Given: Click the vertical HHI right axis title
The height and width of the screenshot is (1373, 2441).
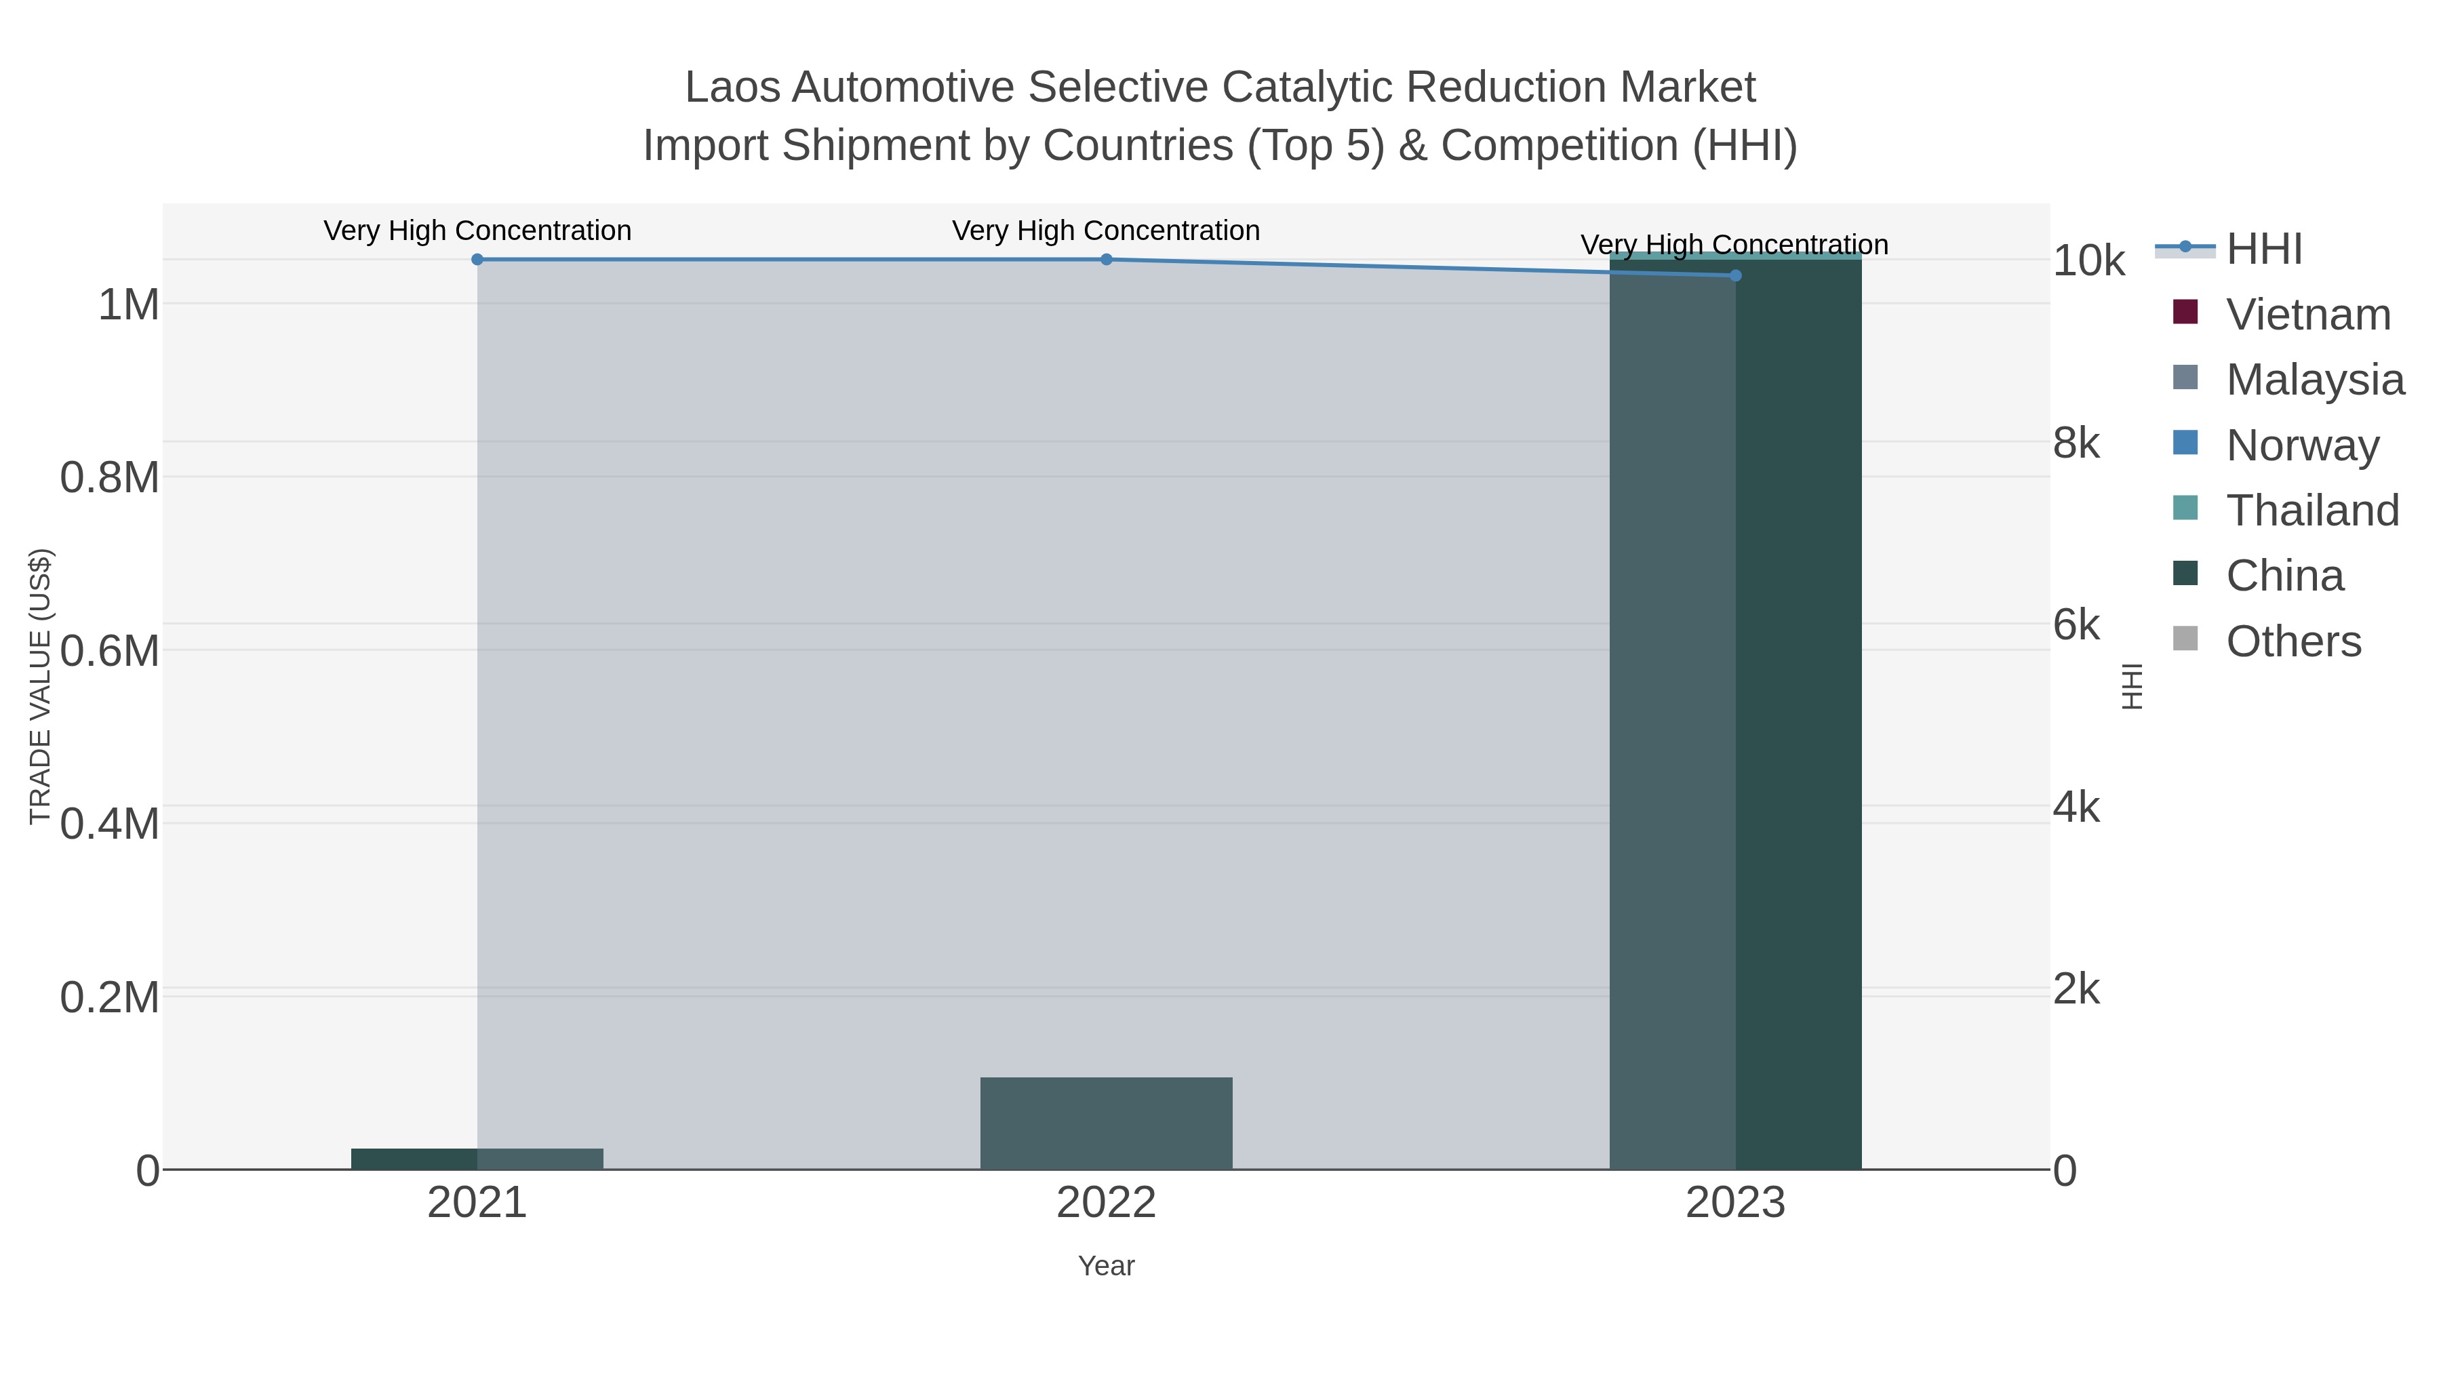Looking at the screenshot, I should tap(2132, 686).
